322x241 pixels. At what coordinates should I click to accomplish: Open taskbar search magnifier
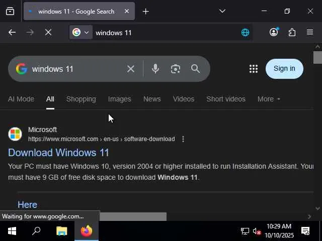tap(36, 231)
